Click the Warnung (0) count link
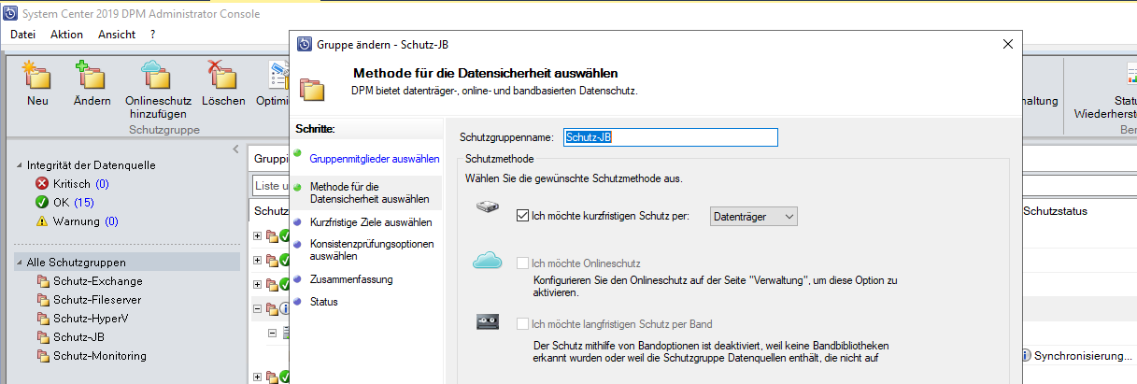Viewport: 1137px width, 384px height. pos(112,221)
